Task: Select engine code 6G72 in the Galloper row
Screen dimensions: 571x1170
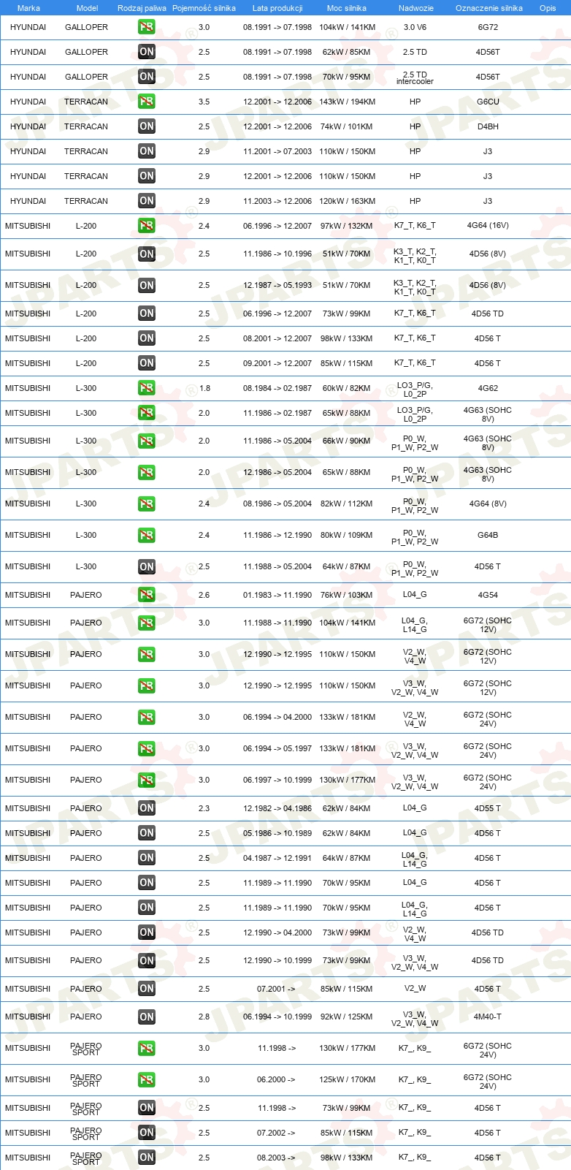Action: (488, 27)
